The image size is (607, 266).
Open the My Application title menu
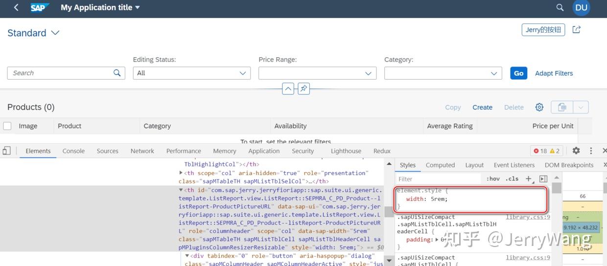pos(100,7)
